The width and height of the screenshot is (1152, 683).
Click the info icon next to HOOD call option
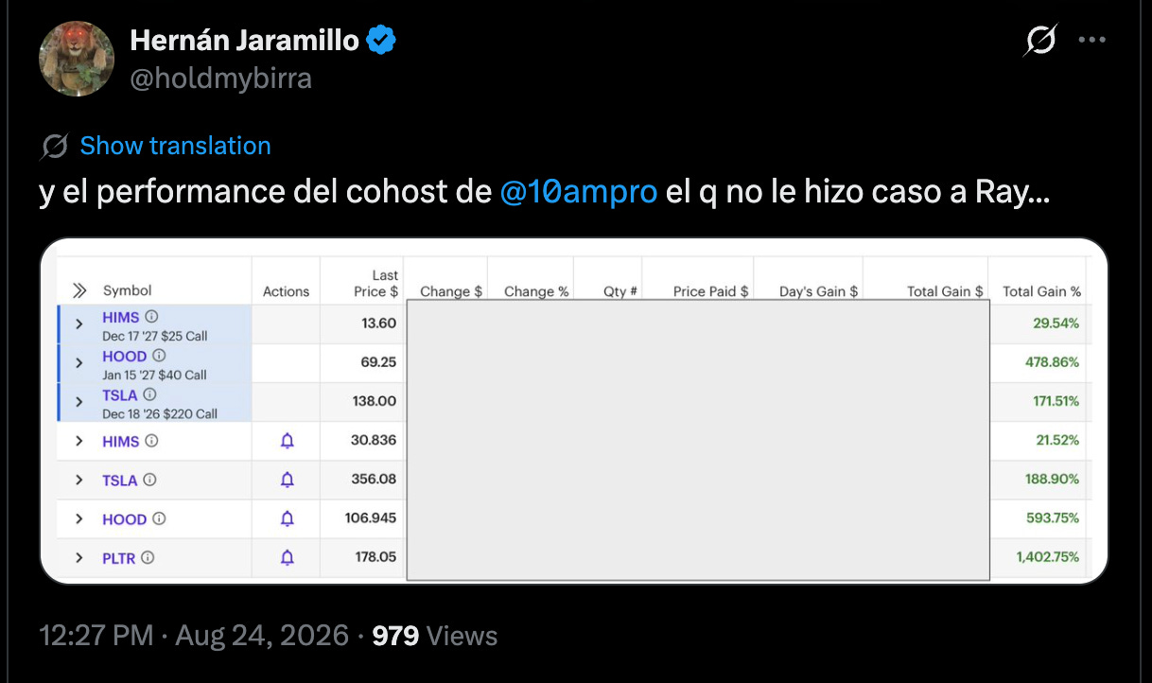click(x=159, y=356)
